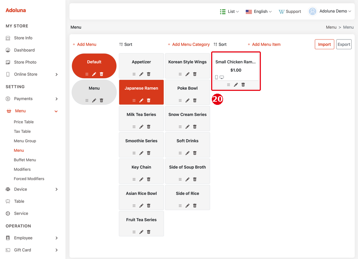Delete the Snow Cream Series category
The width and height of the screenshot is (358, 259).
(x=195, y=127)
